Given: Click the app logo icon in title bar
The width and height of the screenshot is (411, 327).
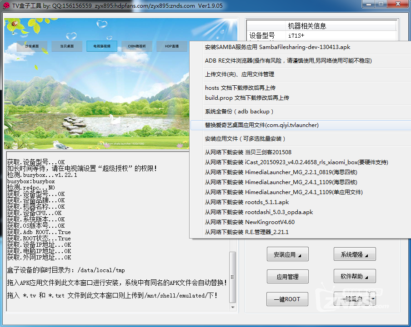Looking at the screenshot, I should pyautogui.click(x=7, y=5).
